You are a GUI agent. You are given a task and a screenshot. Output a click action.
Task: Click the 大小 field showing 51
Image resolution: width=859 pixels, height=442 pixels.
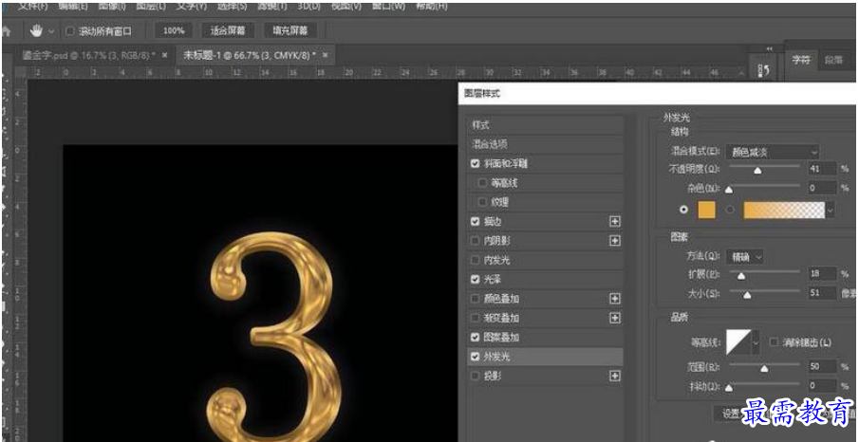tap(822, 293)
